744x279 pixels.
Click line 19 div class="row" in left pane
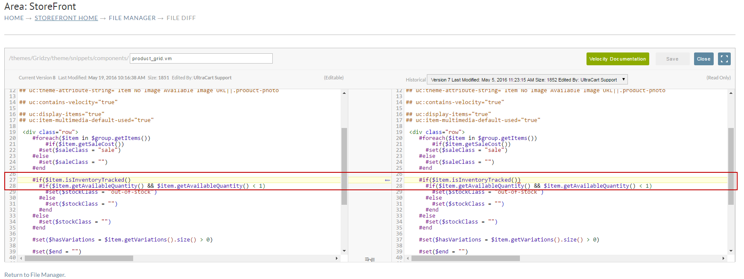50,132
